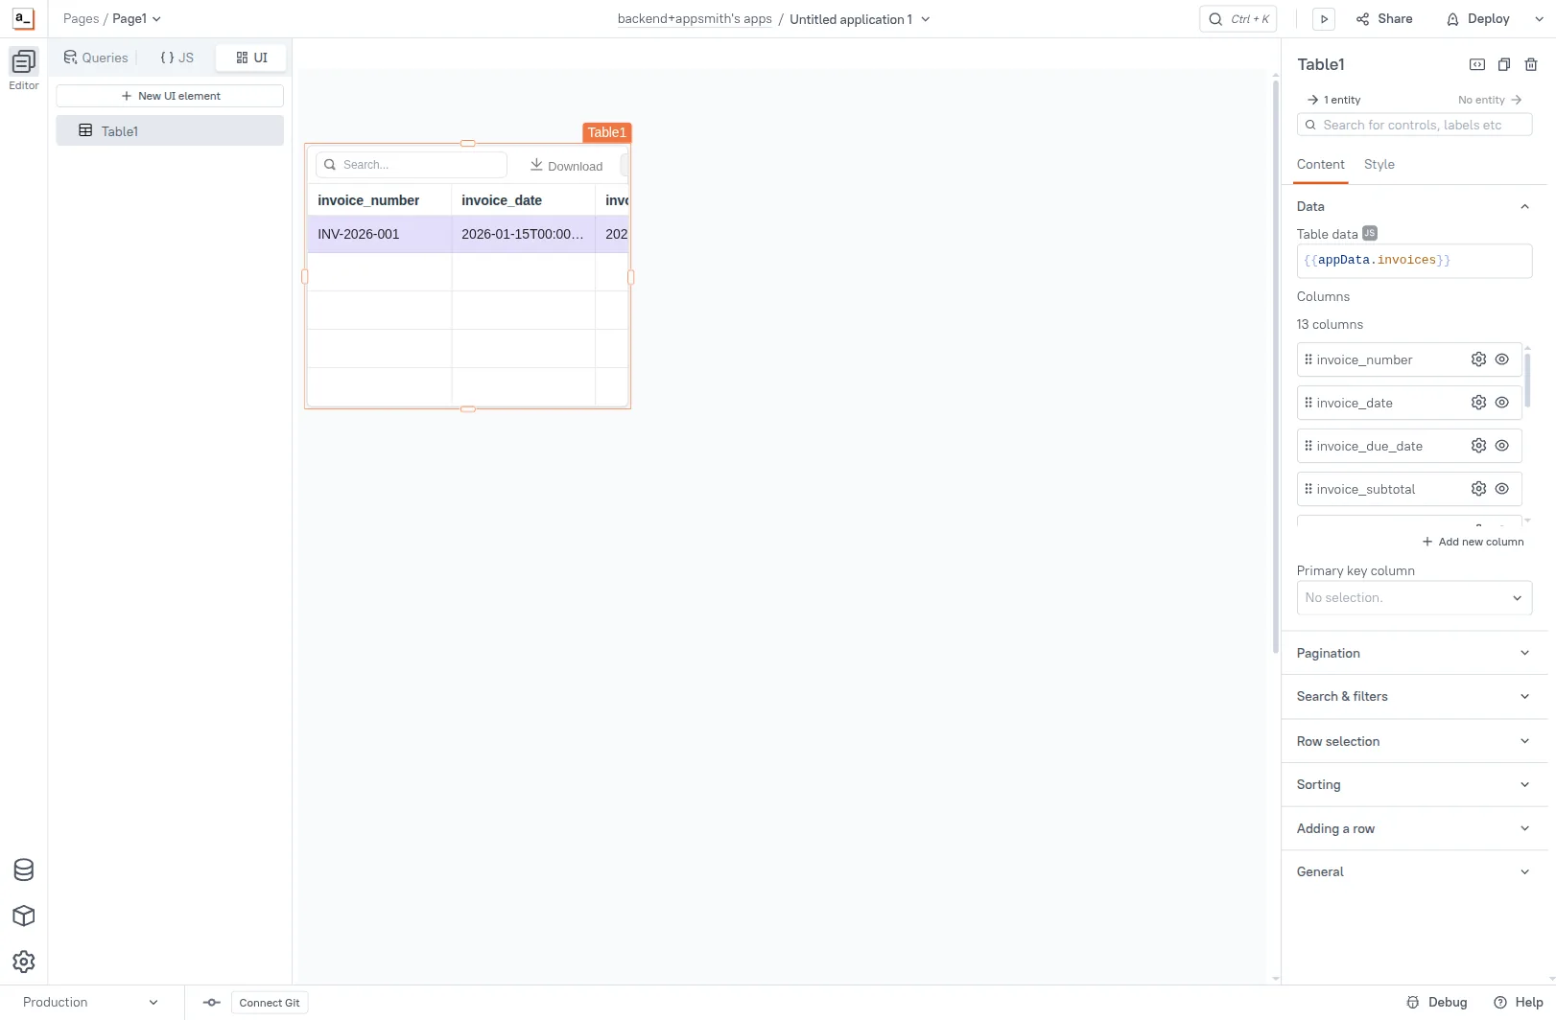Click the property pane search field

coord(1414,125)
